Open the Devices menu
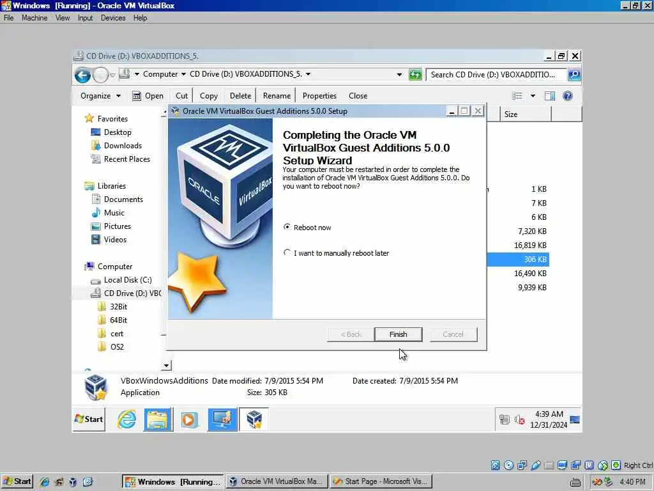654x491 pixels. (x=113, y=18)
